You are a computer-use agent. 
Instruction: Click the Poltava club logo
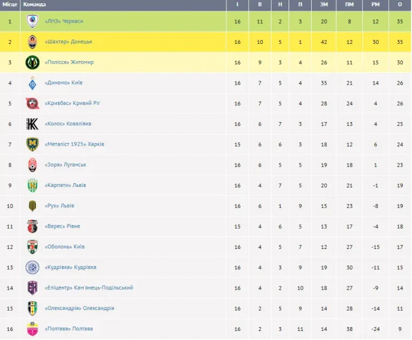click(x=33, y=329)
